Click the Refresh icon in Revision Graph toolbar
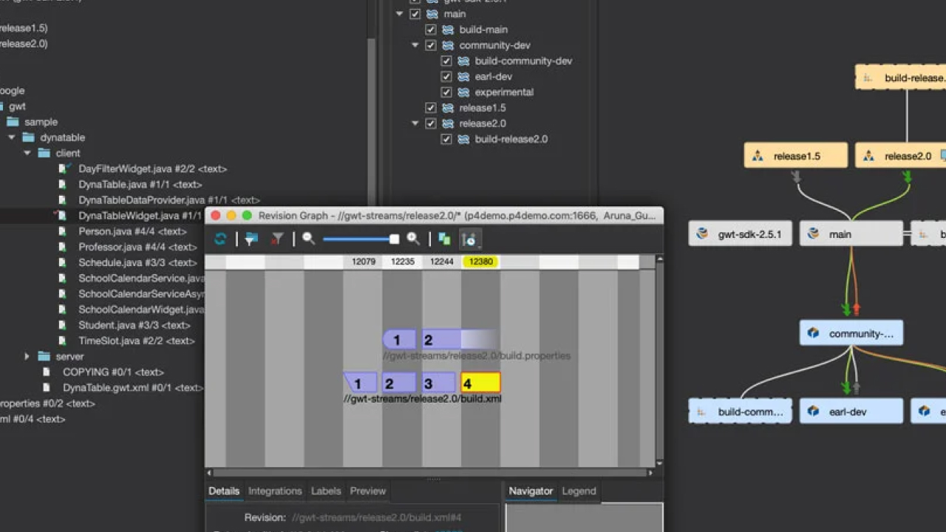 [x=220, y=239]
